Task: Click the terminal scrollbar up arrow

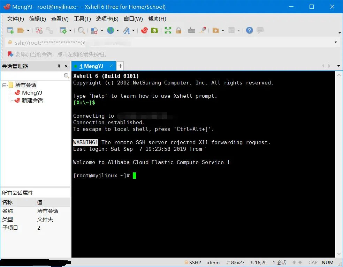Action: 339,75
